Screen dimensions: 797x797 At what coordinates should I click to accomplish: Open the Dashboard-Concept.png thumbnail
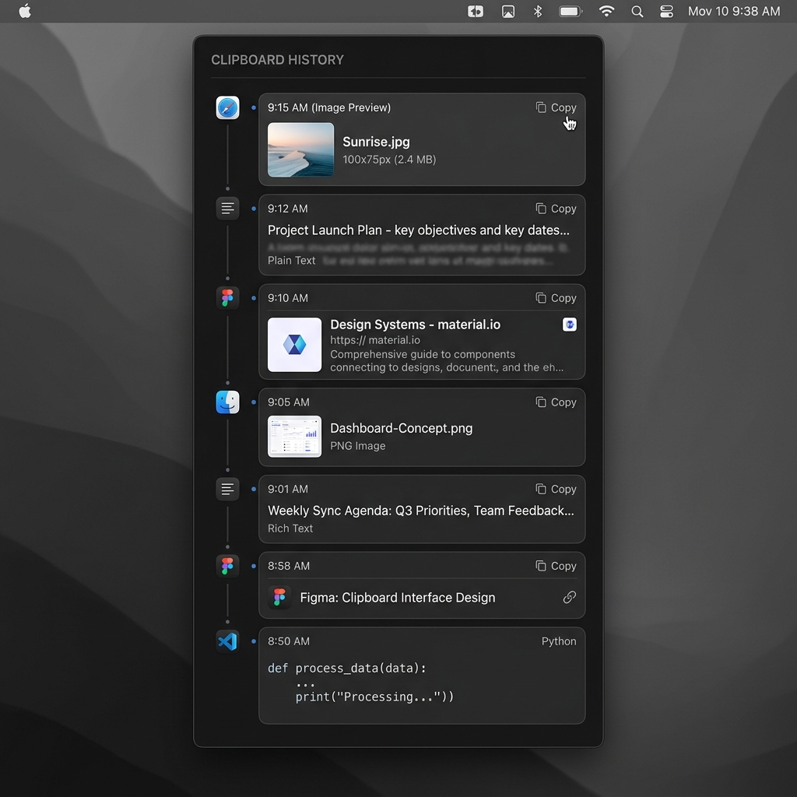pos(294,437)
